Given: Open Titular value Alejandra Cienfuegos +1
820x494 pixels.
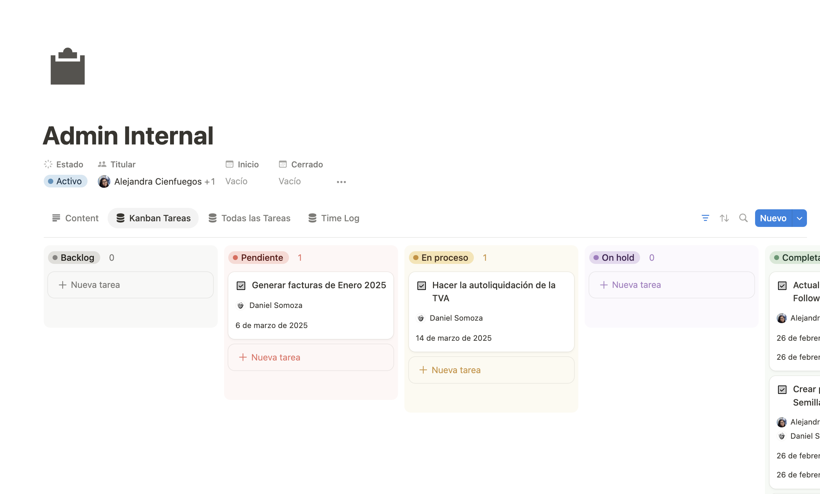Looking at the screenshot, I should [x=157, y=181].
